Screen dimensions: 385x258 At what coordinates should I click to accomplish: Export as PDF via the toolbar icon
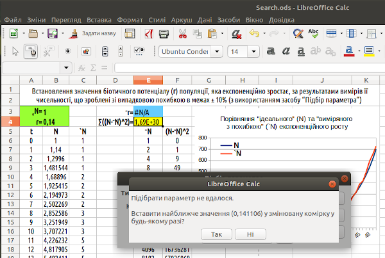149,33
